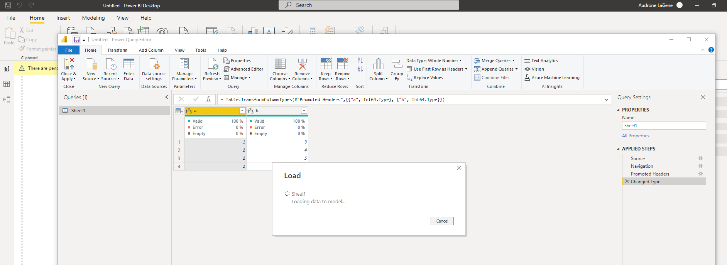727x265 pixels.
Task: Switch to Data view in Power BI sidebar
Action: pos(7,84)
